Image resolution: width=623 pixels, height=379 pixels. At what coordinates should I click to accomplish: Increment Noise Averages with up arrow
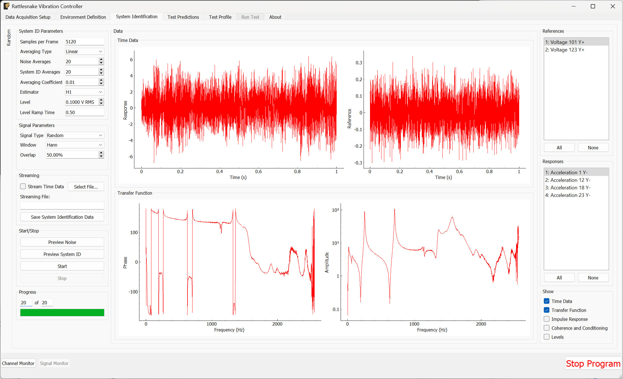point(101,60)
